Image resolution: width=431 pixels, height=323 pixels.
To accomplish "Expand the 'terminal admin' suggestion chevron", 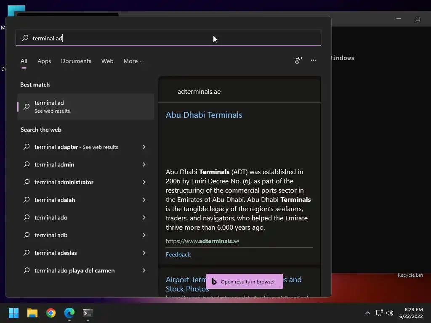I will click(144, 164).
